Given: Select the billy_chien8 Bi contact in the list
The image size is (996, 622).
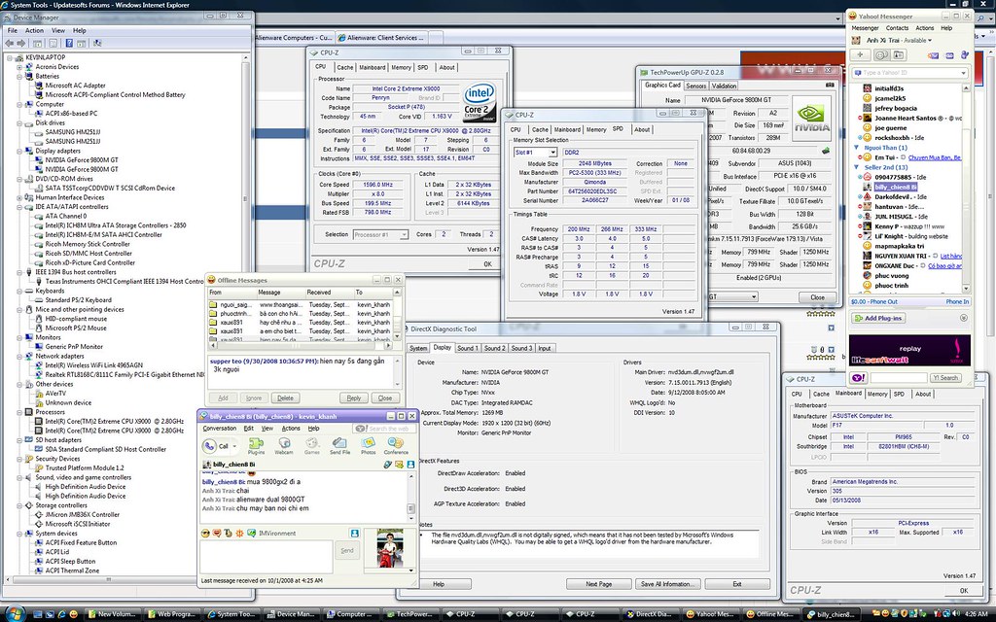Looking at the screenshot, I should click(895, 188).
